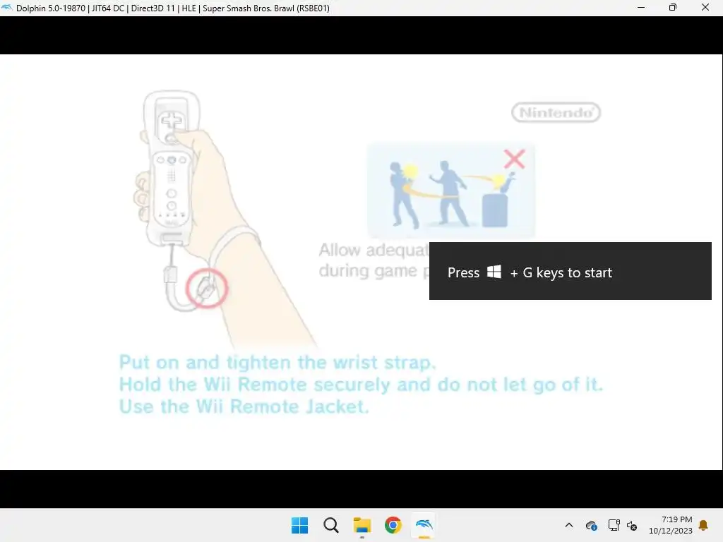Image resolution: width=723 pixels, height=542 pixels.
Task: Open the network display tray icon
Action: click(614, 525)
